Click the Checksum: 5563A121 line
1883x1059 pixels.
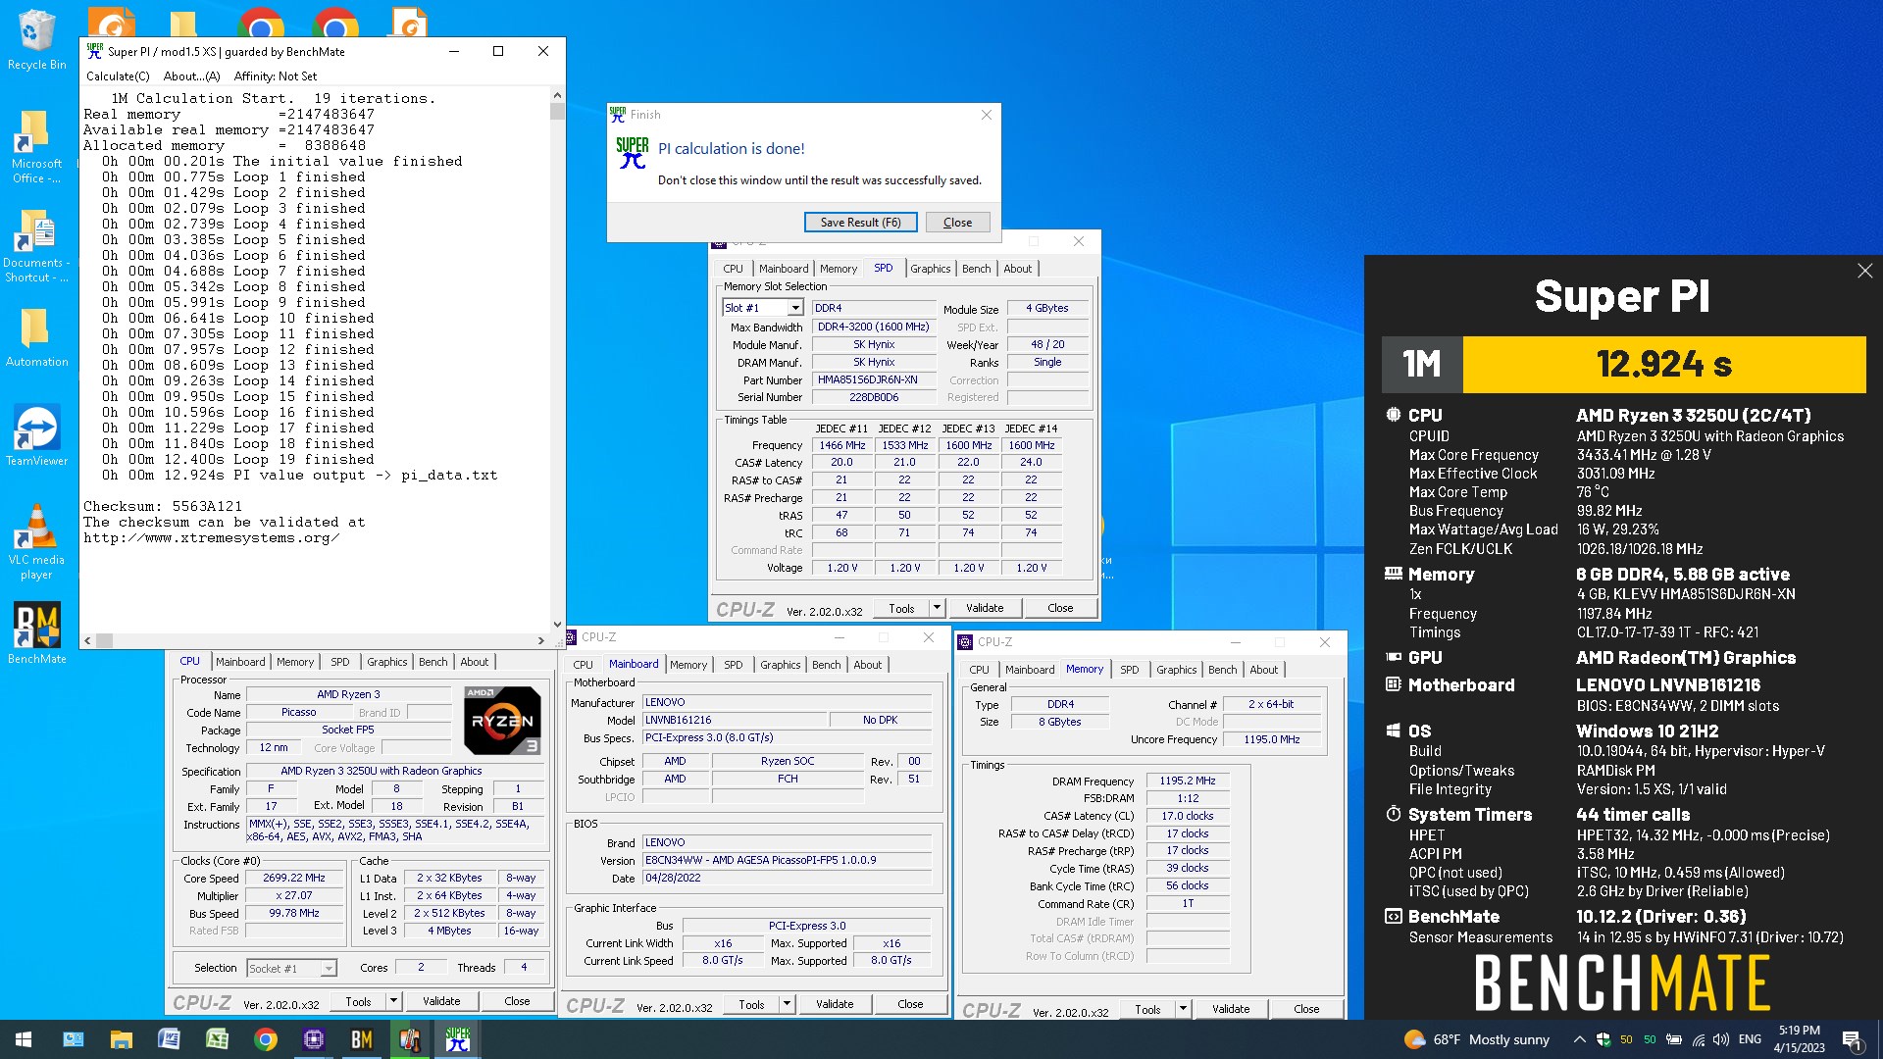163,507
